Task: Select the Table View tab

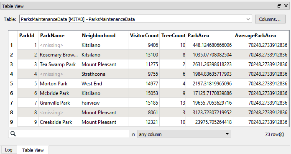Action: point(33,150)
